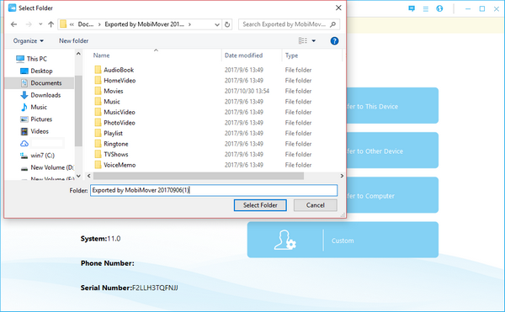Click the horizontal scrollbar in file list
The image size is (505, 312).
pos(199,176)
